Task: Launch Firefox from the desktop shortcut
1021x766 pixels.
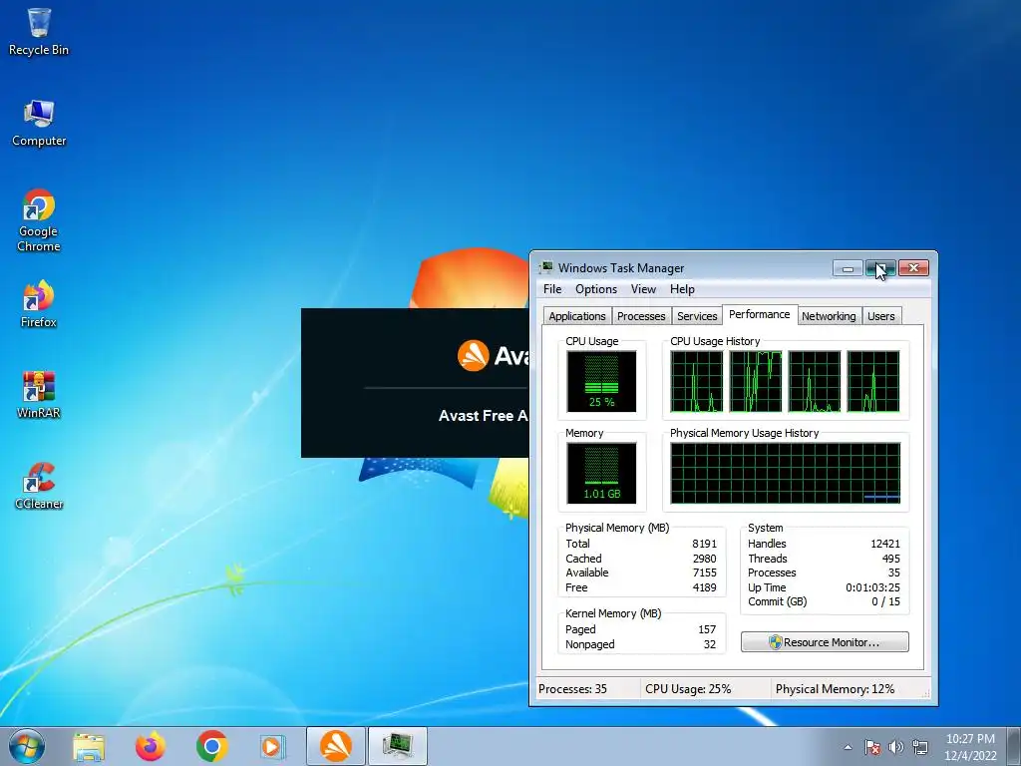Action: [39, 304]
